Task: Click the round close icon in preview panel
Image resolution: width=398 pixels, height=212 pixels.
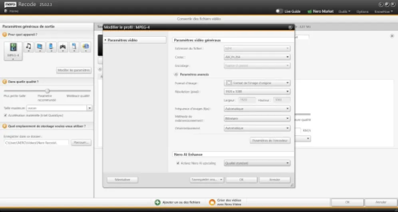Action: pyautogui.click(x=392, y=36)
